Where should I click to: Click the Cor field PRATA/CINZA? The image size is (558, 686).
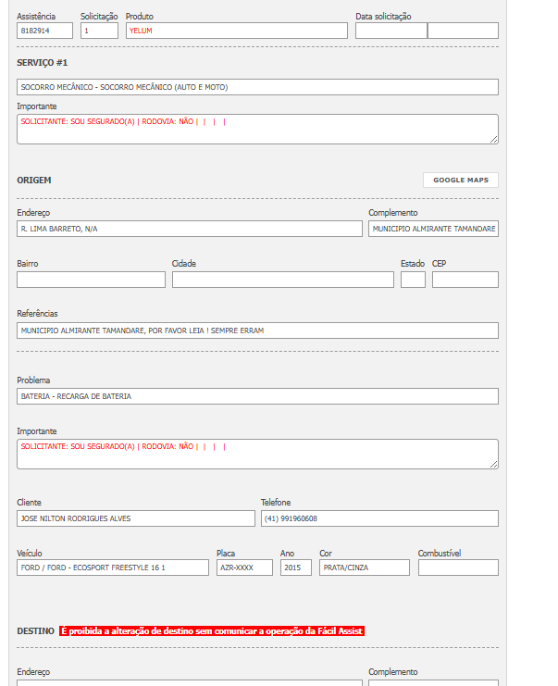click(365, 568)
